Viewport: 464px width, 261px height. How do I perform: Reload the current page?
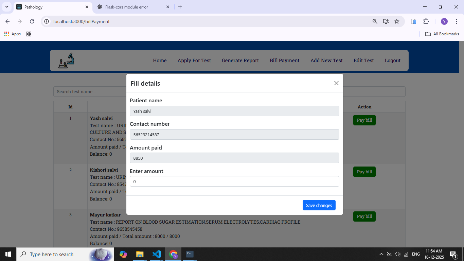[32, 21]
